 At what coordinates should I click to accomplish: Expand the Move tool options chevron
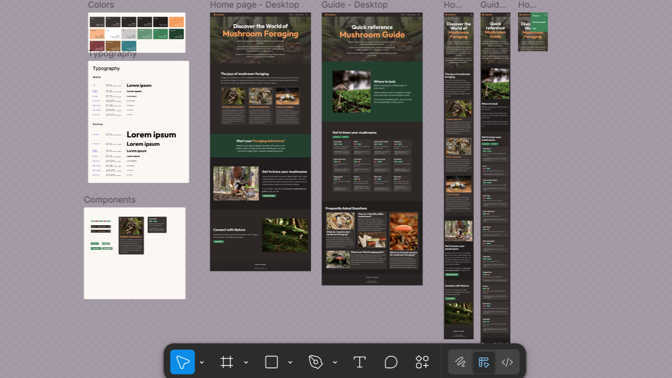202,362
